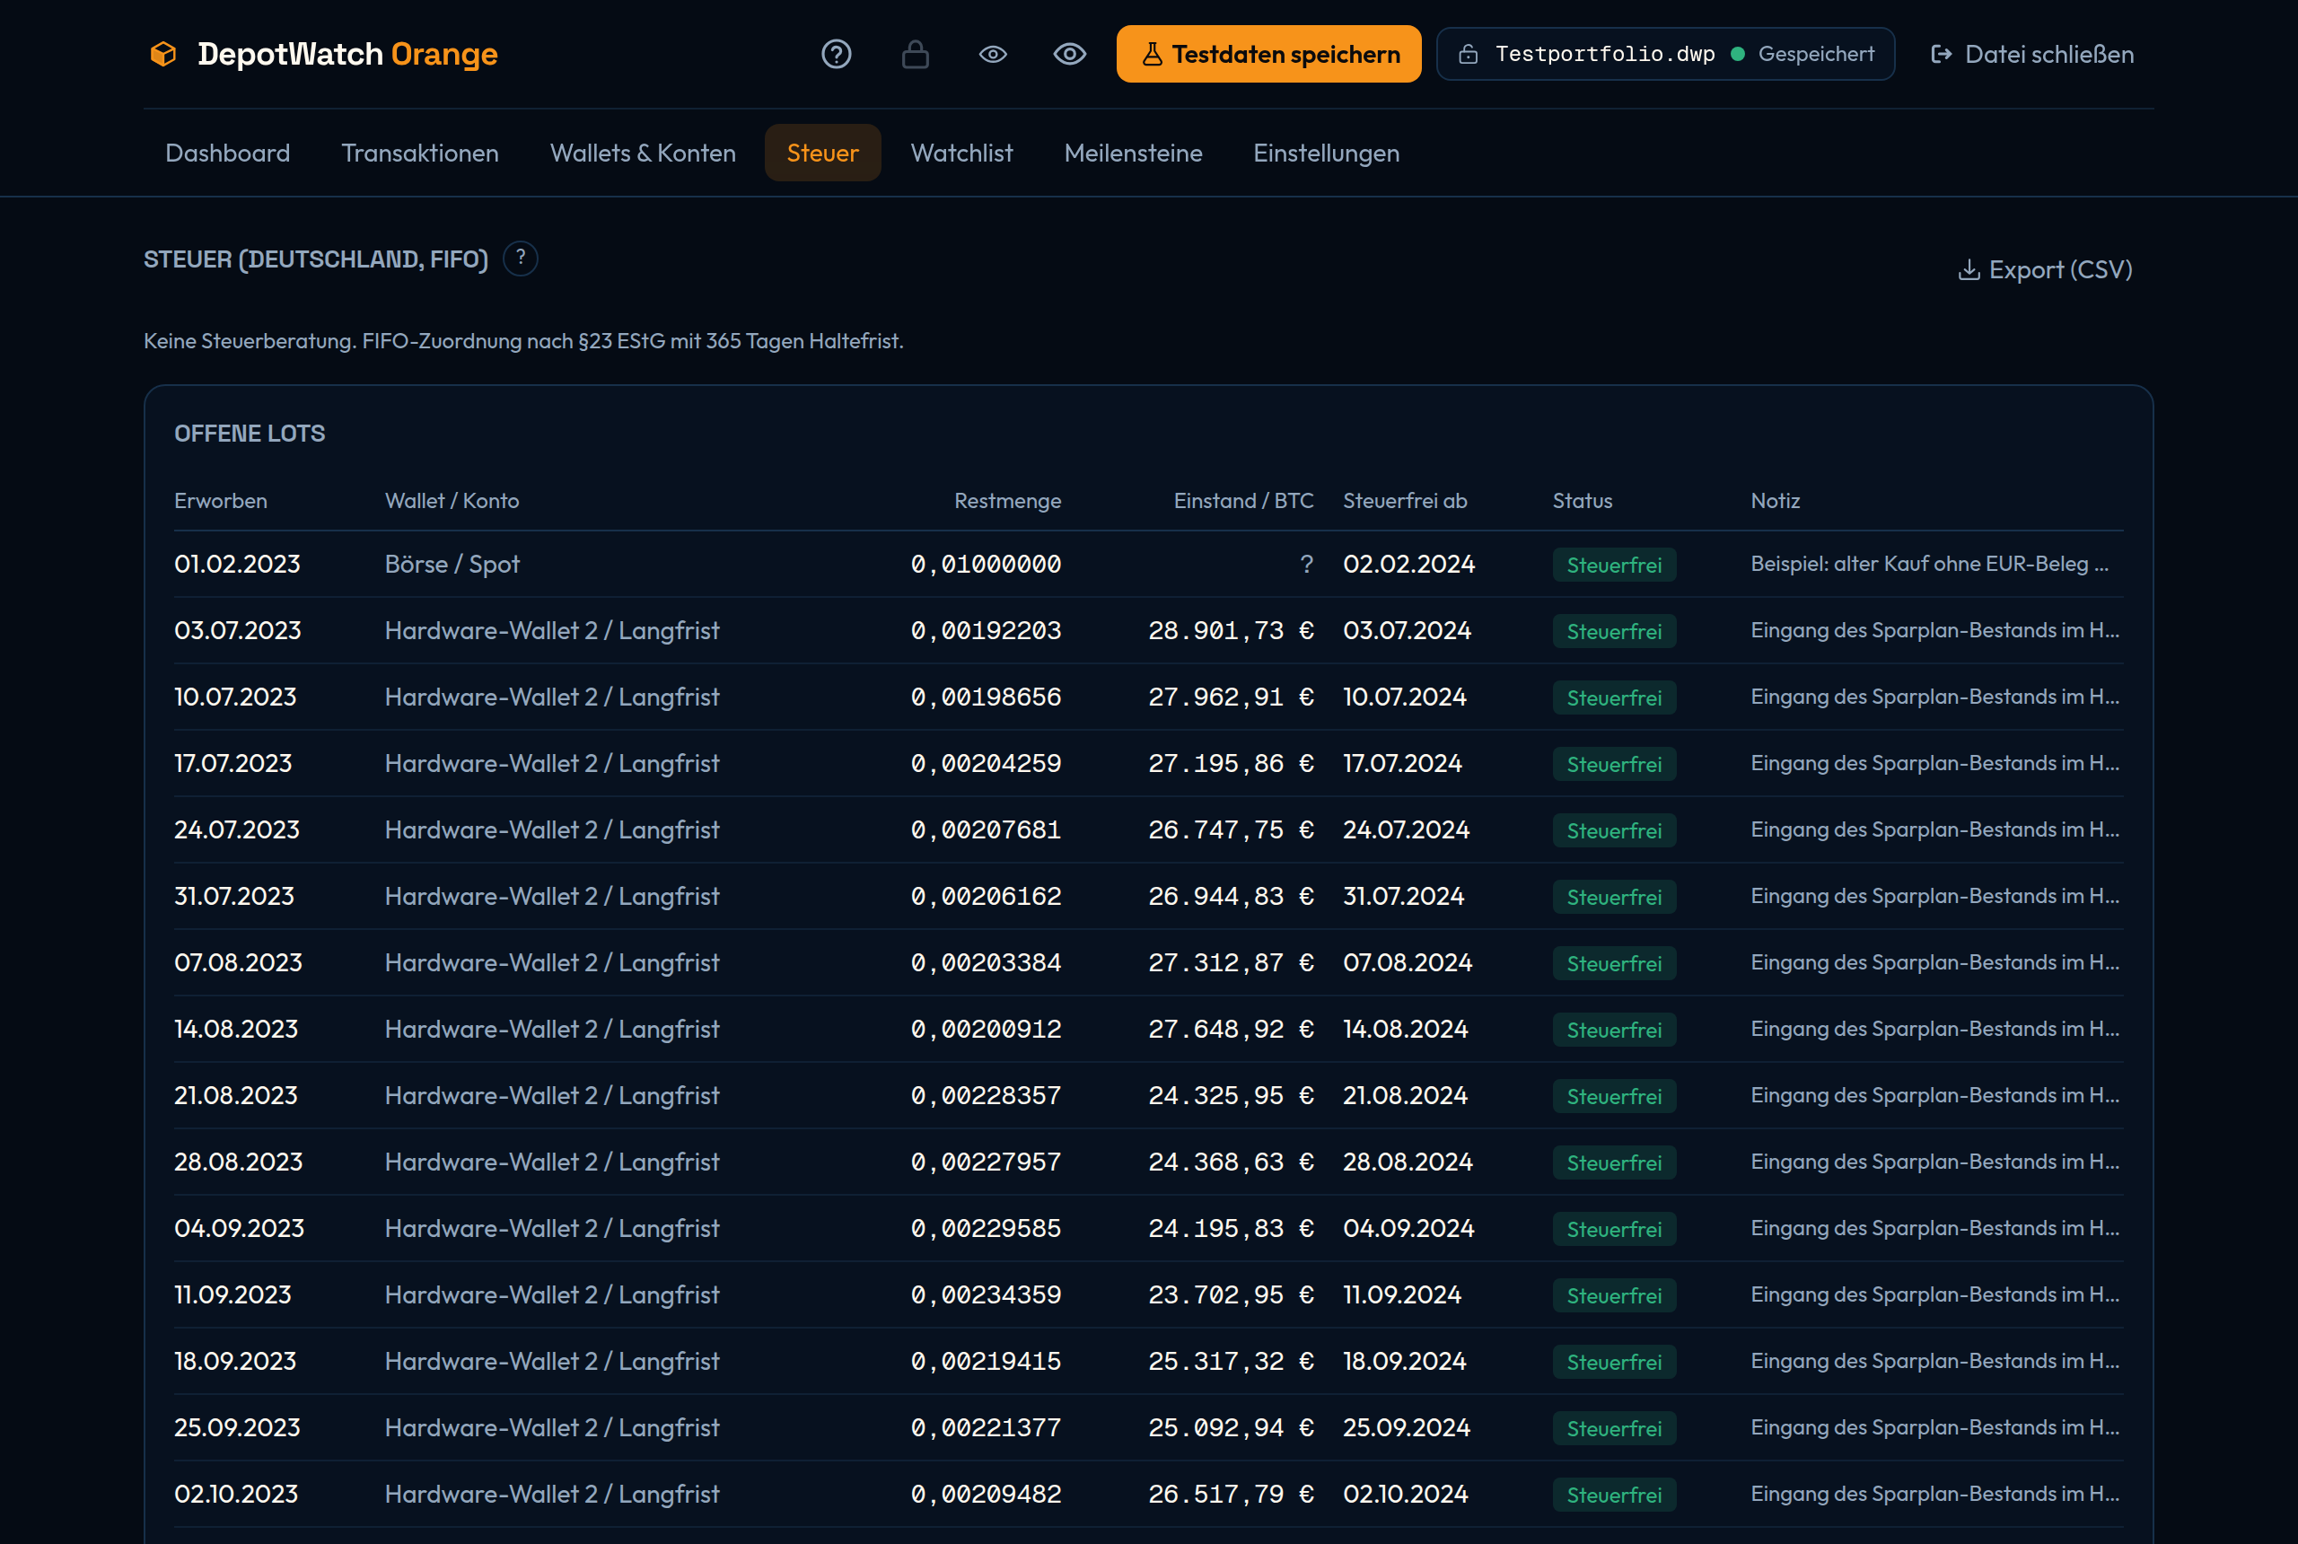2298x1544 pixels.
Task: Click price 24.368,63 €
Action: (x=1231, y=1162)
